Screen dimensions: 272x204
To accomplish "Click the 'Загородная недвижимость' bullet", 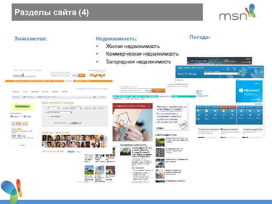I will tap(138, 62).
